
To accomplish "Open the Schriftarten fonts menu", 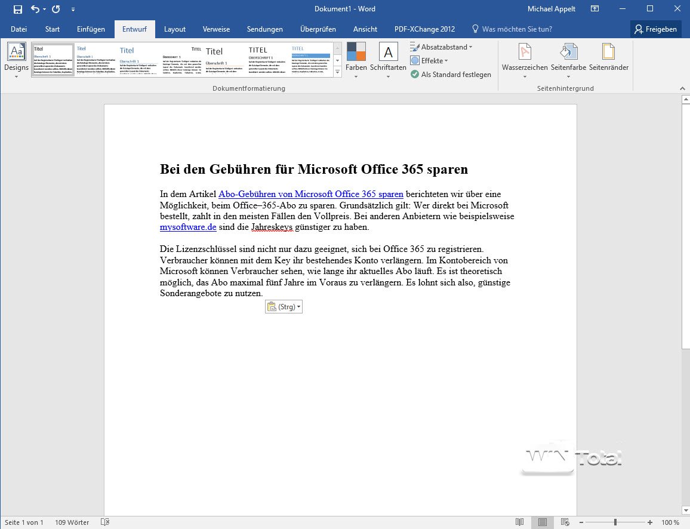I will point(388,61).
